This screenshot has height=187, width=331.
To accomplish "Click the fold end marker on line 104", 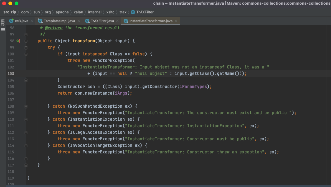I will coord(26,80).
